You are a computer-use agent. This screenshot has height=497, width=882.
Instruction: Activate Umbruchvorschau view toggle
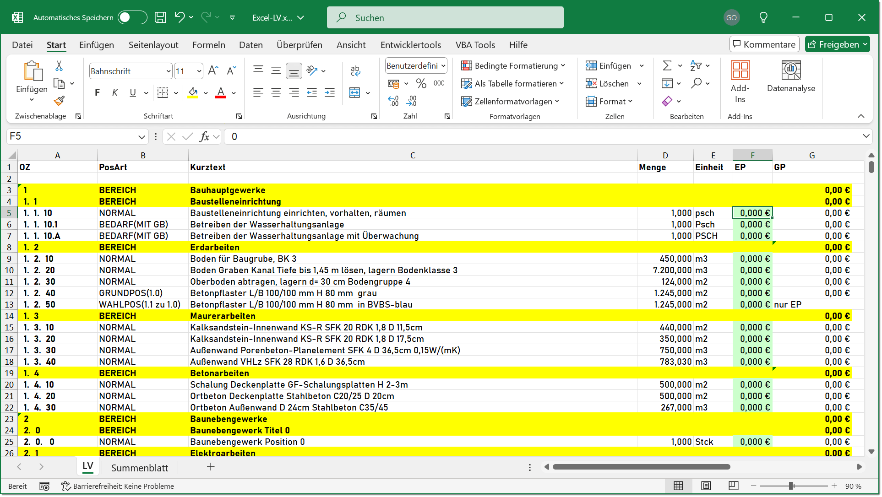click(733, 486)
